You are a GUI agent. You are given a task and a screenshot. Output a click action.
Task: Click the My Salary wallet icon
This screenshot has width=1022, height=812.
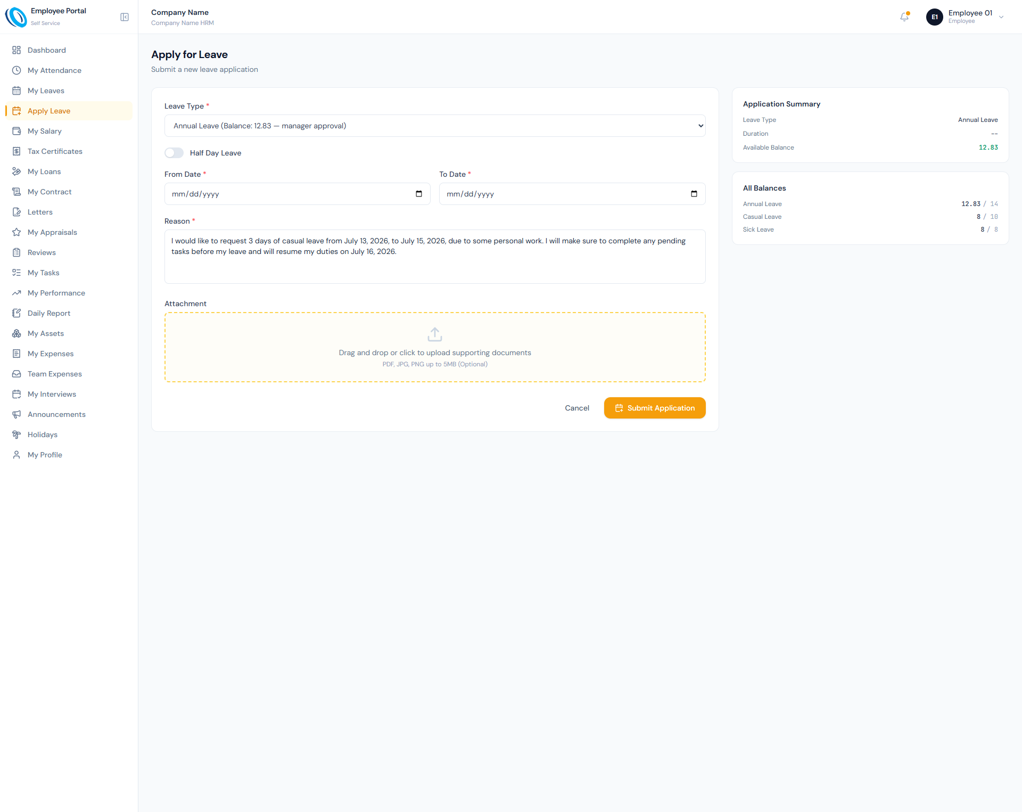[17, 131]
